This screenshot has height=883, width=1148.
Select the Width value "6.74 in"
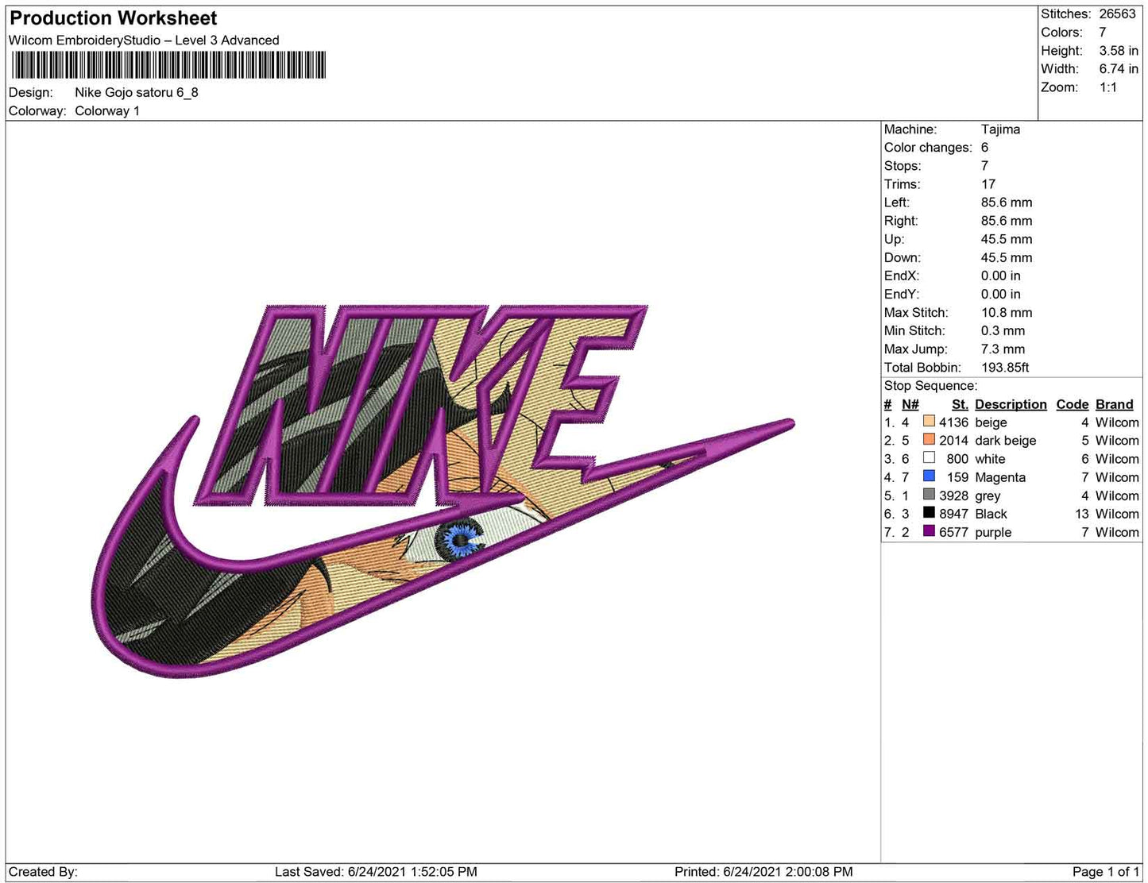[x=1119, y=68]
